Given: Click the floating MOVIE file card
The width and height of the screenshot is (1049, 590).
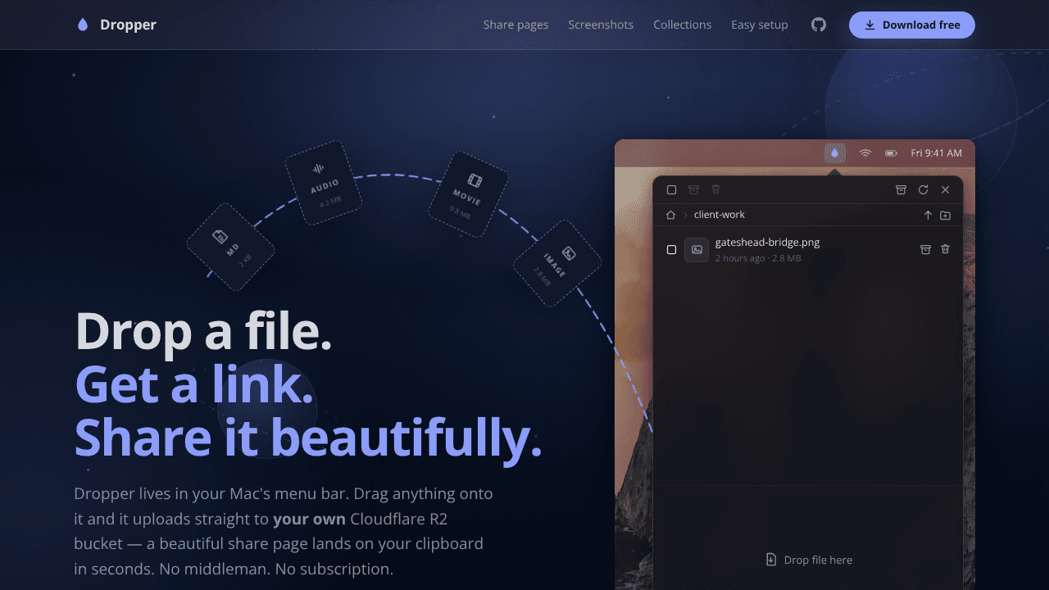Looking at the screenshot, I should (468, 194).
